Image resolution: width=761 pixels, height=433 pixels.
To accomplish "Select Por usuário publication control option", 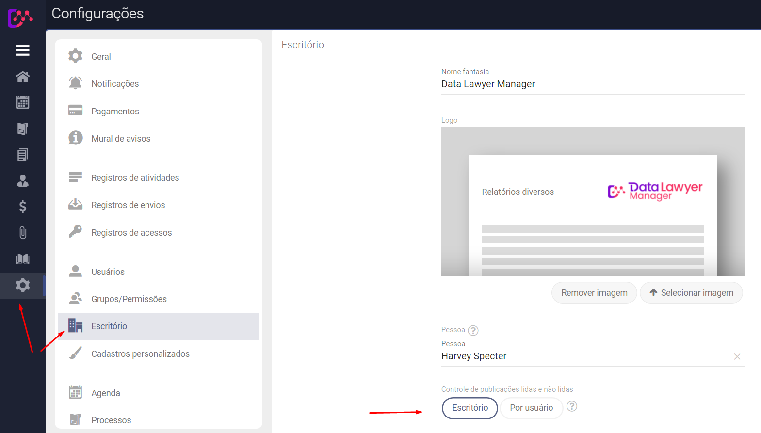I will tap(531, 408).
